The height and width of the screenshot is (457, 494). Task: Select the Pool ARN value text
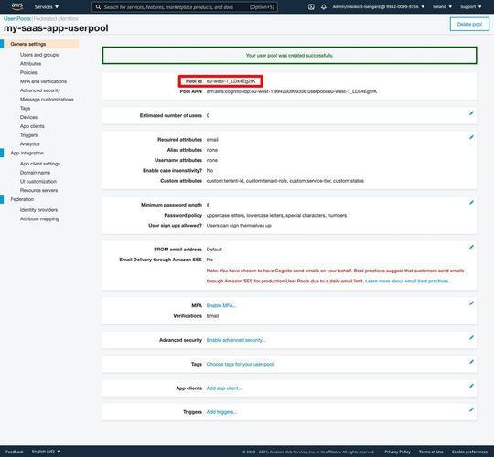tap(292, 91)
